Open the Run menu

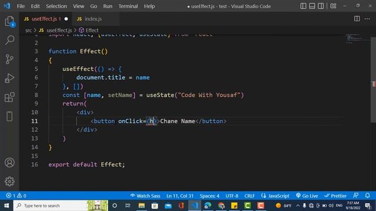coord(108,6)
